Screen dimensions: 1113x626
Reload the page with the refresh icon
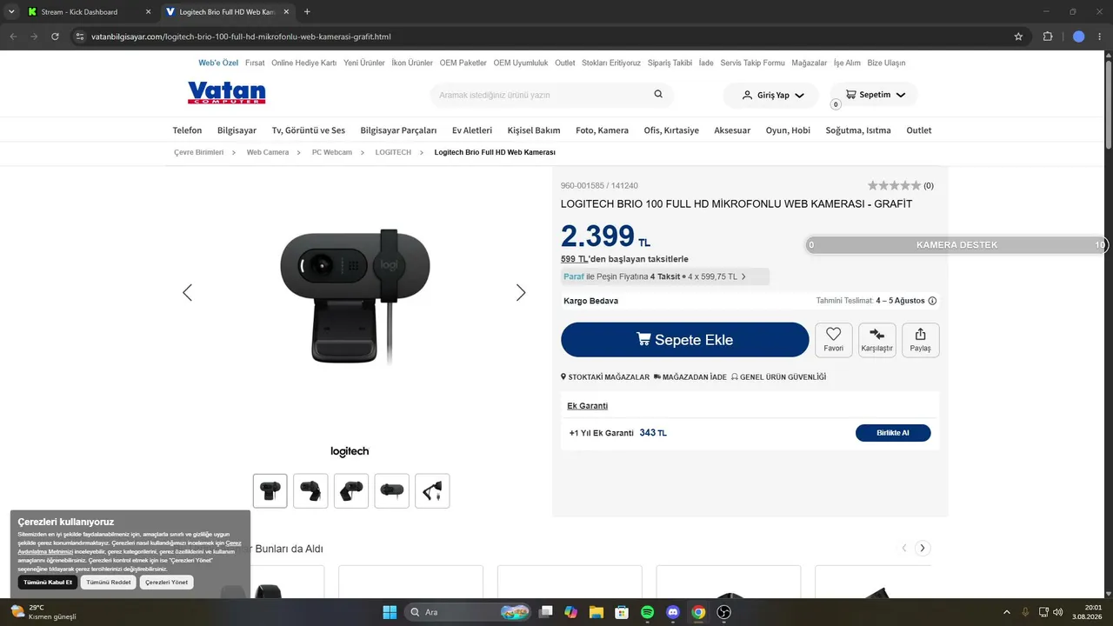tap(55, 37)
